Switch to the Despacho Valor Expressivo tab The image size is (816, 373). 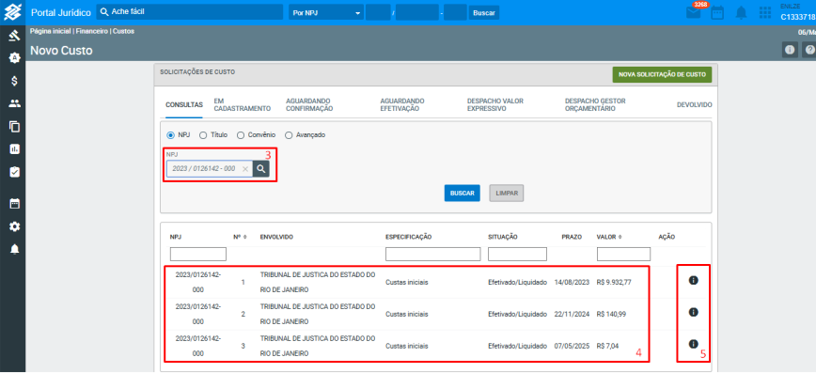tap(495, 104)
